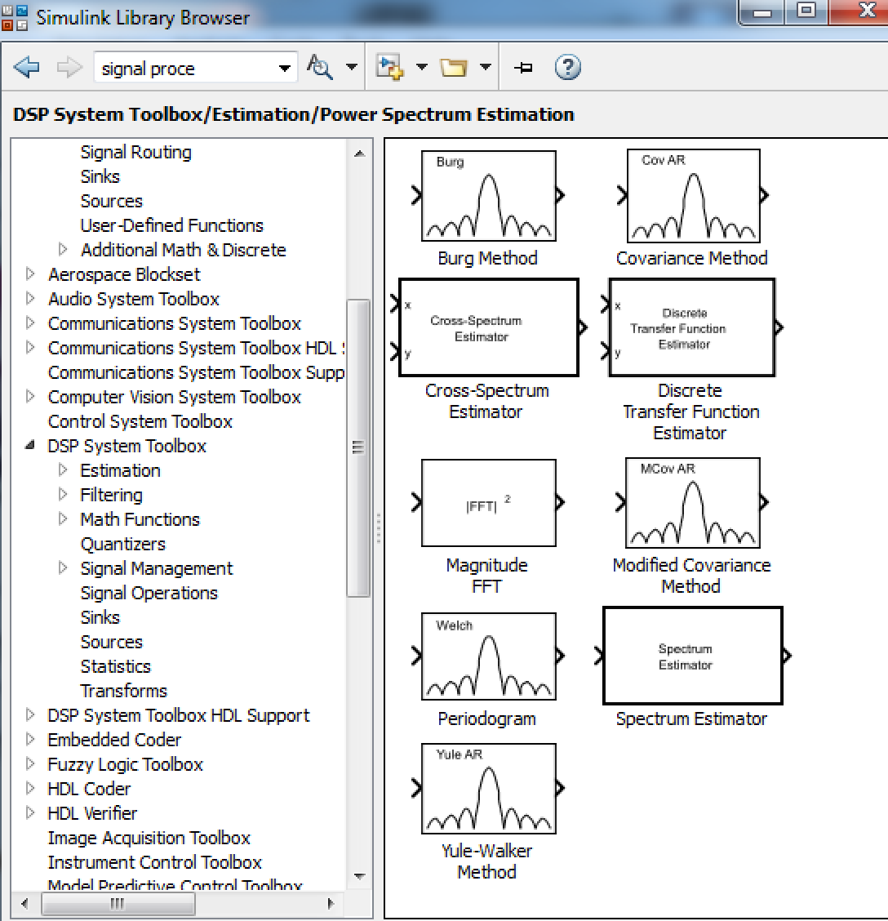This screenshot has width=888, height=921.
Task: Select Transforms in the library tree
Action: [x=124, y=691]
